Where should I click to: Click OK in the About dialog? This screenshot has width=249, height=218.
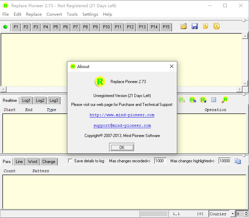coord(122,147)
